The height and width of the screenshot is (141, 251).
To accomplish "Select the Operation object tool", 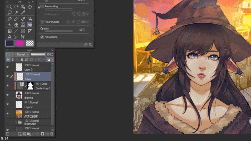I will tap(23, 7).
